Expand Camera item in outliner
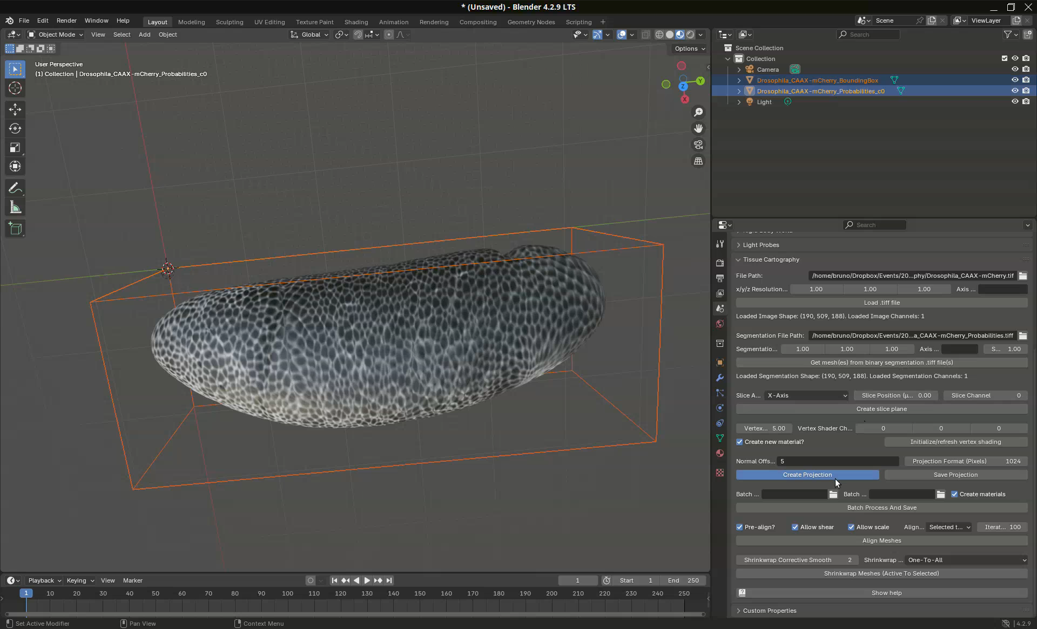This screenshot has height=629, width=1037. 739,70
